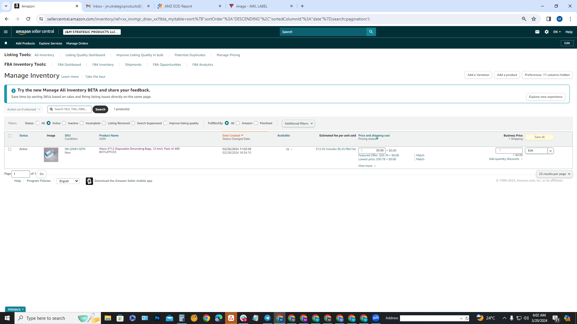This screenshot has width=577, height=324.
Task: Select the Search Suppressed filter
Action: point(133,123)
